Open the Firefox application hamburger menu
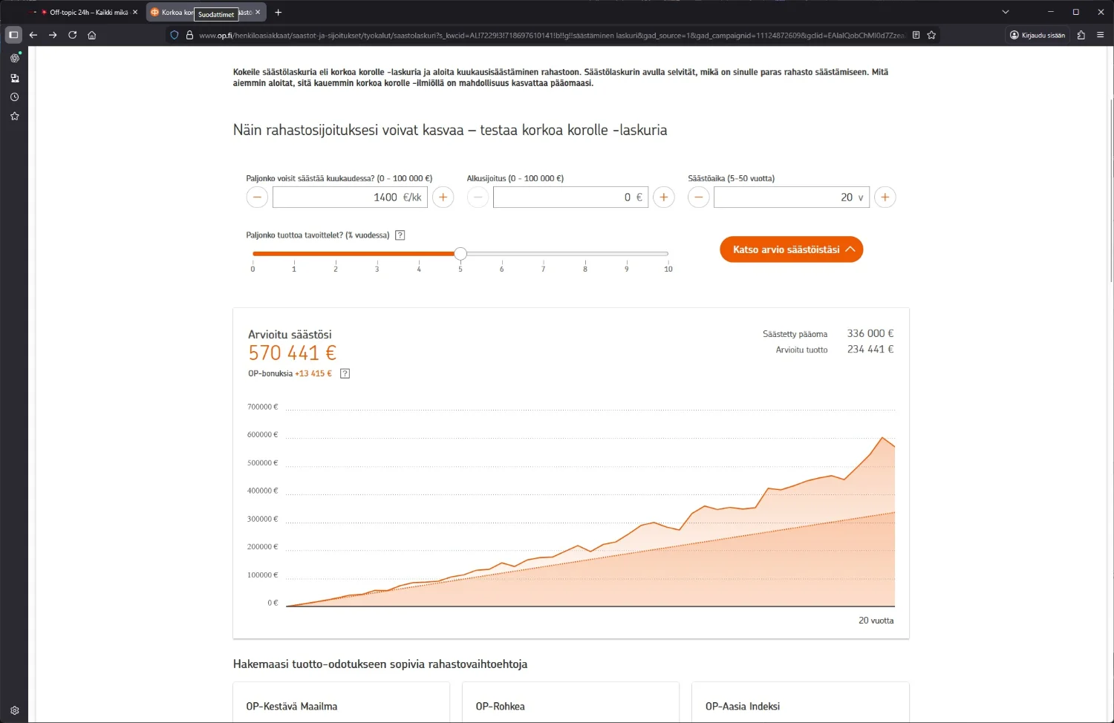 click(1100, 35)
